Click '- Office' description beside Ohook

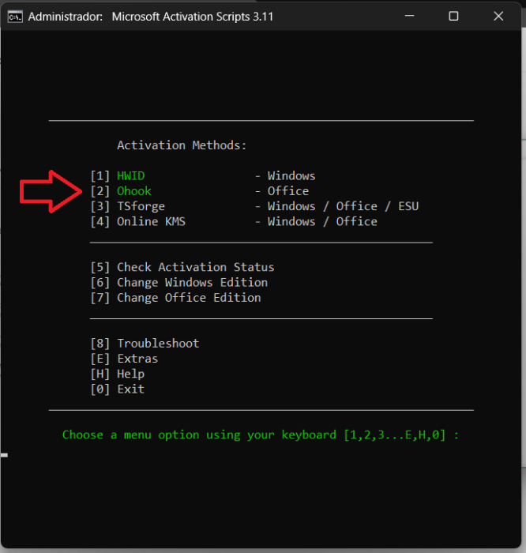[282, 191]
